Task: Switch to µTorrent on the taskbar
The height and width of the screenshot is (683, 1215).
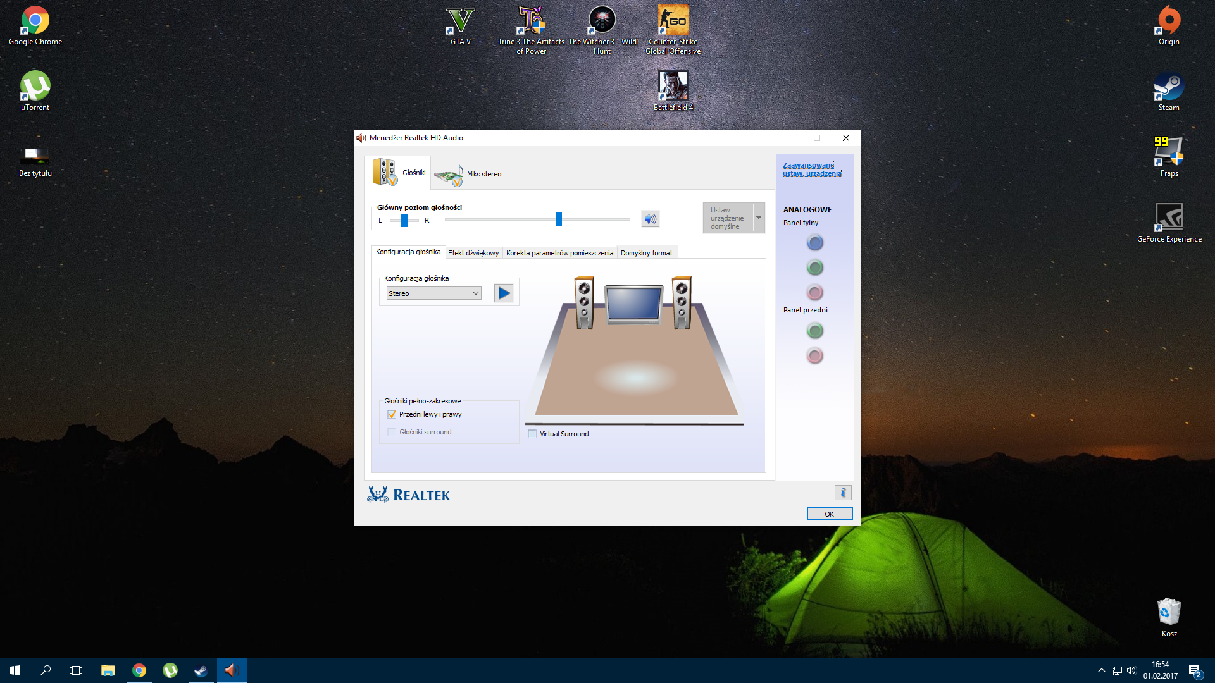Action: (170, 670)
